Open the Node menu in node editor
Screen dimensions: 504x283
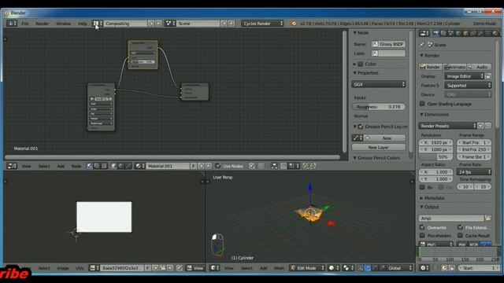pos(76,166)
